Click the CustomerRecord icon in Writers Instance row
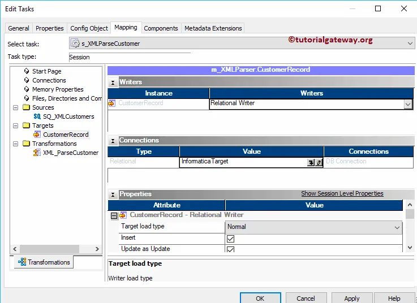This screenshot has width=417, height=303. pyautogui.click(x=112, y=103)
